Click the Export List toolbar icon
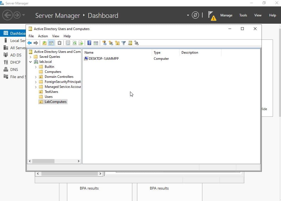Viewport: 281px width, 201px height. tap(81, 43)
